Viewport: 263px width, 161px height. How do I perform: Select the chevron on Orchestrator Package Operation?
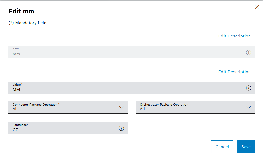pyautogui.click(x=248, y=107)
